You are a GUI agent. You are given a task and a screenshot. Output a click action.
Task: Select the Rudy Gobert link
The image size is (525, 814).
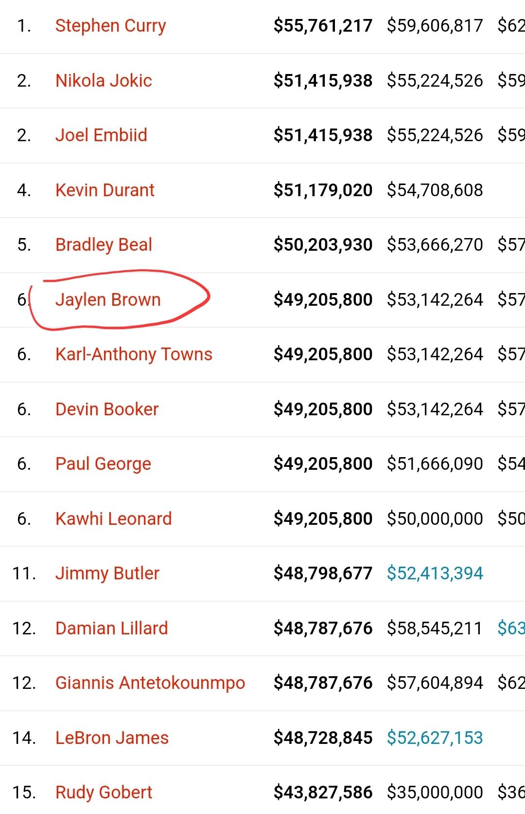tap(104, 793)
